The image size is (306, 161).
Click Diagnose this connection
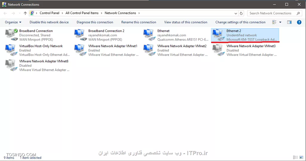[x=95, y=22]
